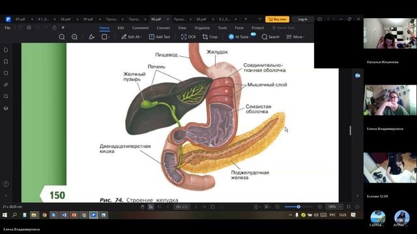Screen dimensions: 417x234
Task: Switch to the Organize ribbon tab
Action: tap(202, 28)
